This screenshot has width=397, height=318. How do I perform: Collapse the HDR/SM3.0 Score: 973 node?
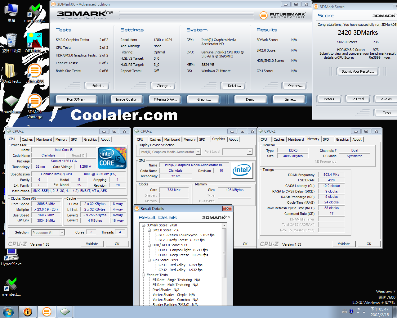[x=149, y=245]
